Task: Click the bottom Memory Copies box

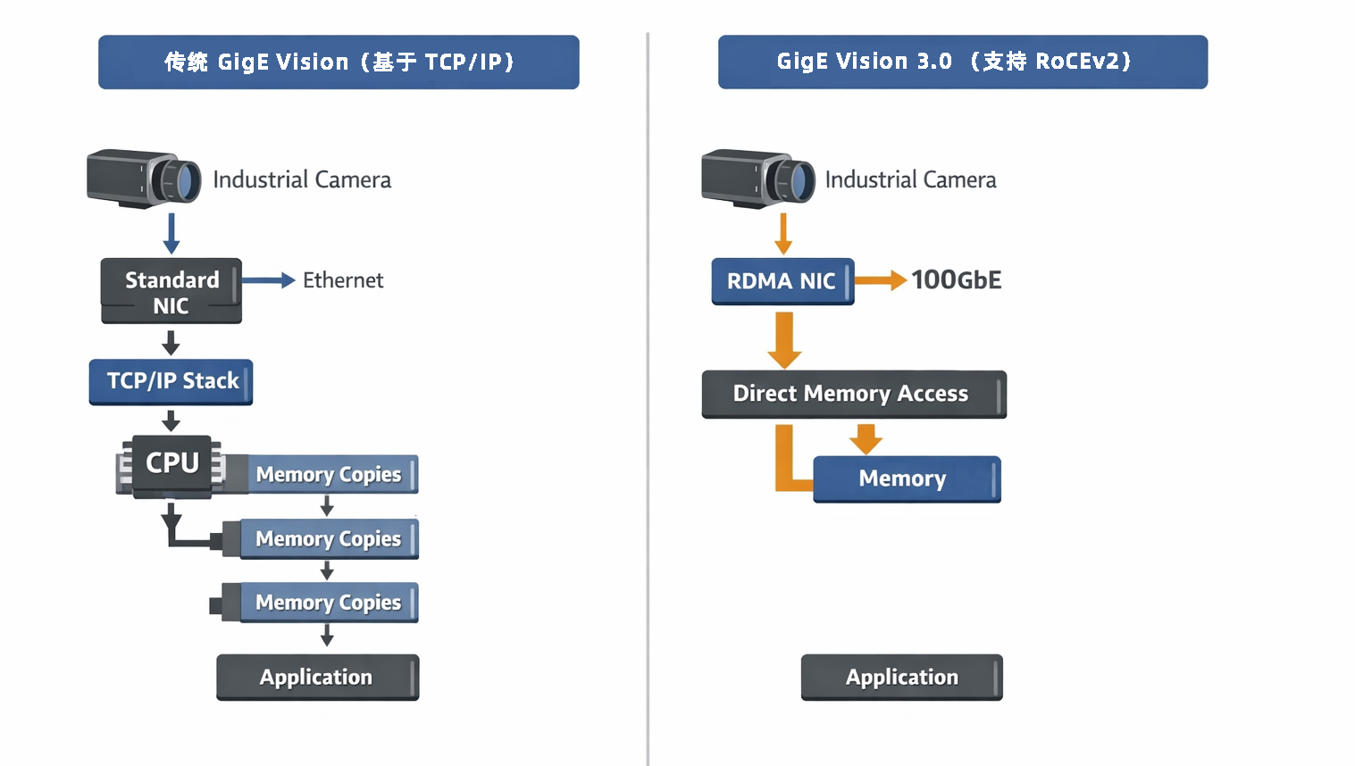Action: [x=329, y=603]
